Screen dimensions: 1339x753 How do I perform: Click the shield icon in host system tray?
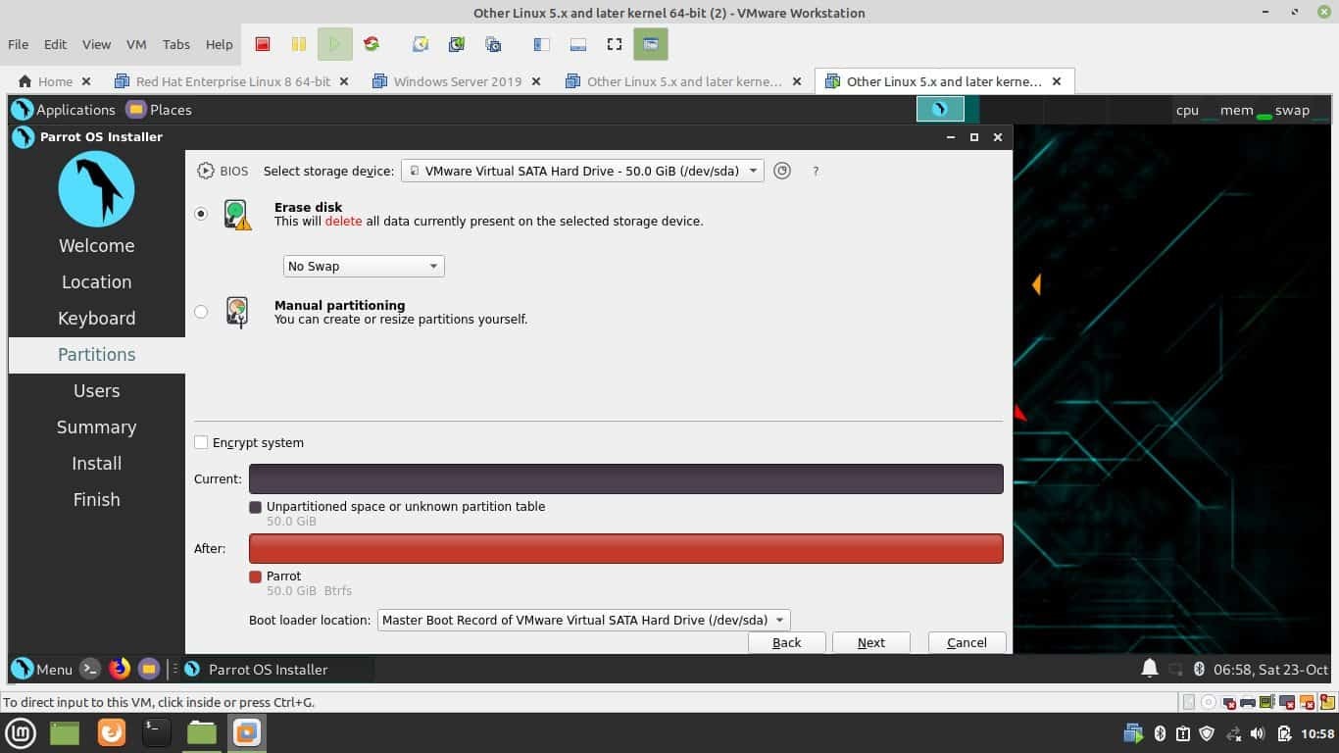pyautogui.click(x=1208, y=733)
